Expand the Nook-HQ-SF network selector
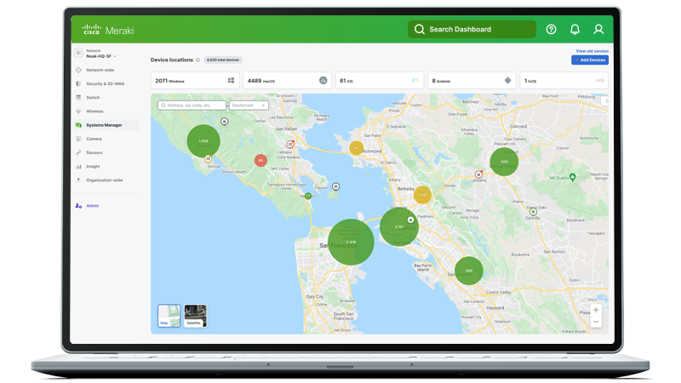Image resolution: width=681 pixels, height=383 pixels. click(x=101, y=56)
